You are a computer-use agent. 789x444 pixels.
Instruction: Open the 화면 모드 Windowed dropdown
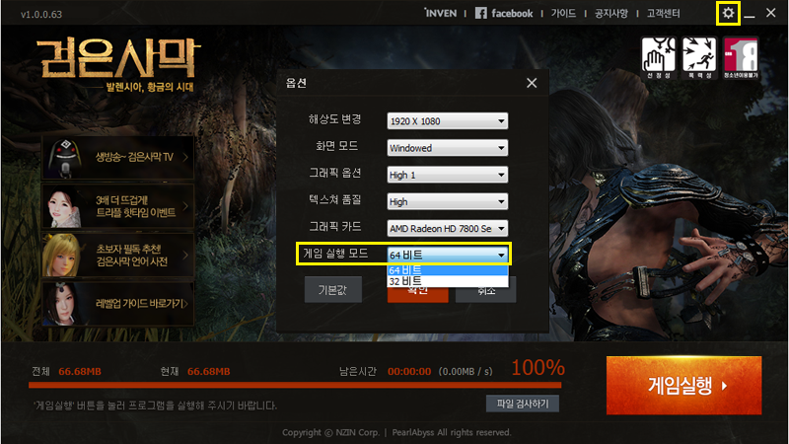point(447,148)
